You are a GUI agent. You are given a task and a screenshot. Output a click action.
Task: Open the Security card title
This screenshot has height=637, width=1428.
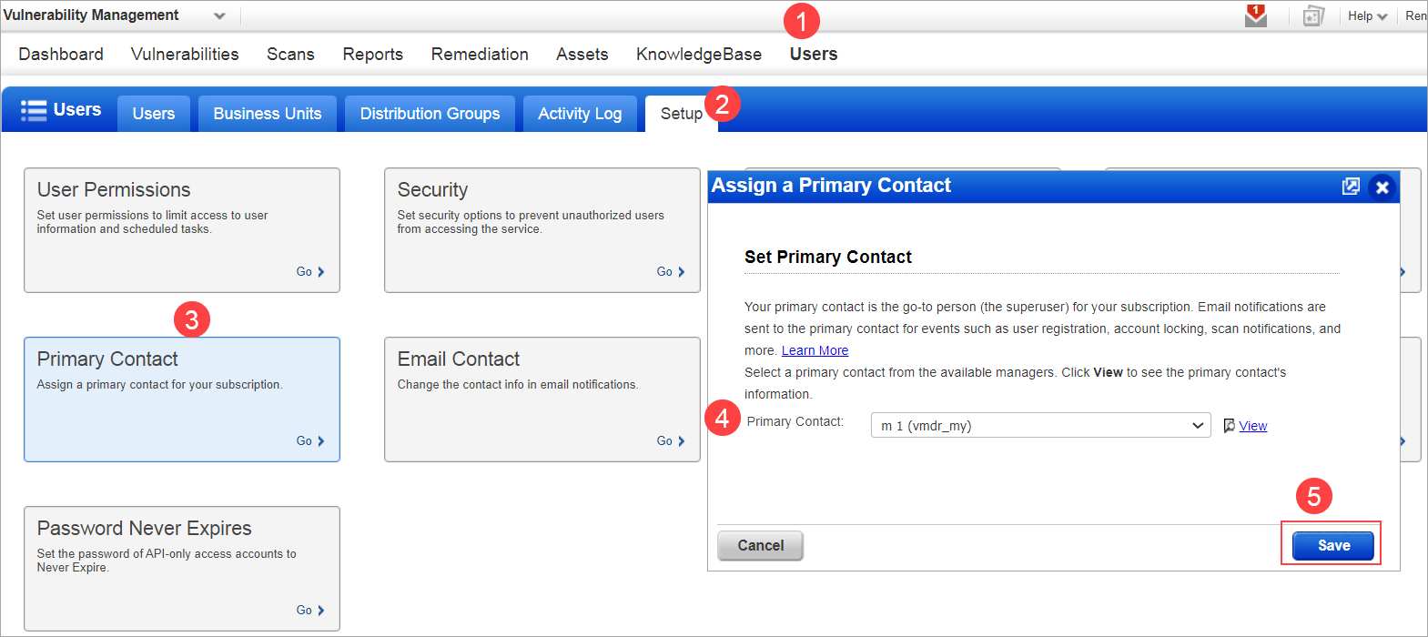click(x=432, y=190)
